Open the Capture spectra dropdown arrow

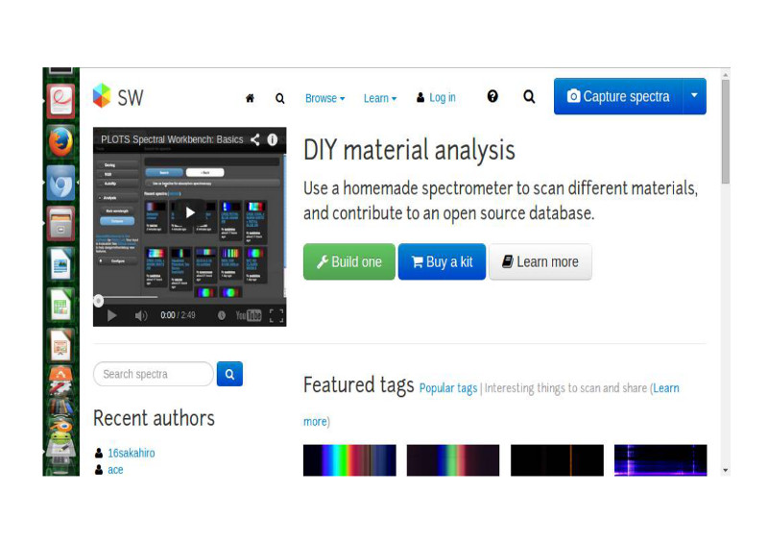[x=694, y=96]
